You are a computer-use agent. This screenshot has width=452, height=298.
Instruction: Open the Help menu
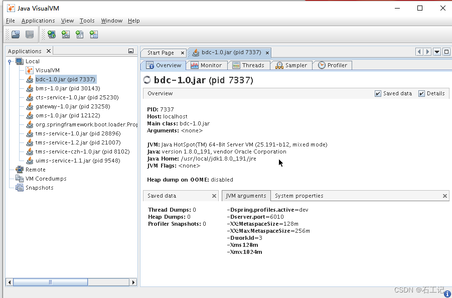pyautogui.click(x=134, y=21)
